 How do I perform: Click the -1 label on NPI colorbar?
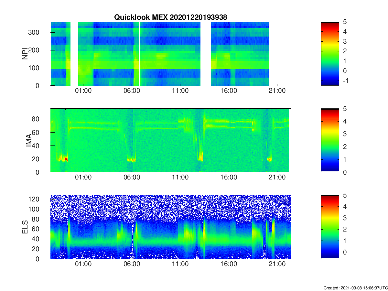pyautogui.click(x=346, y=81)
